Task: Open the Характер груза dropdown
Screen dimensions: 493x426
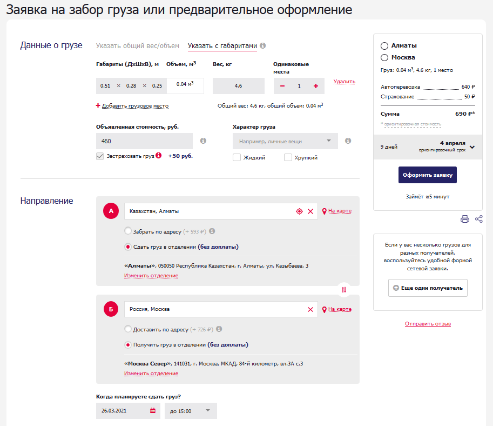Action: [285, 141]
